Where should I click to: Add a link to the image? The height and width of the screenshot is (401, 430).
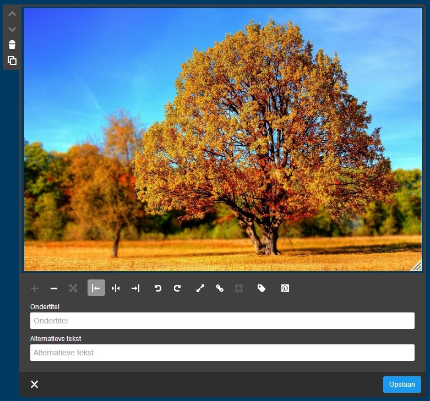pyautogui.click(x=220, y=288)
